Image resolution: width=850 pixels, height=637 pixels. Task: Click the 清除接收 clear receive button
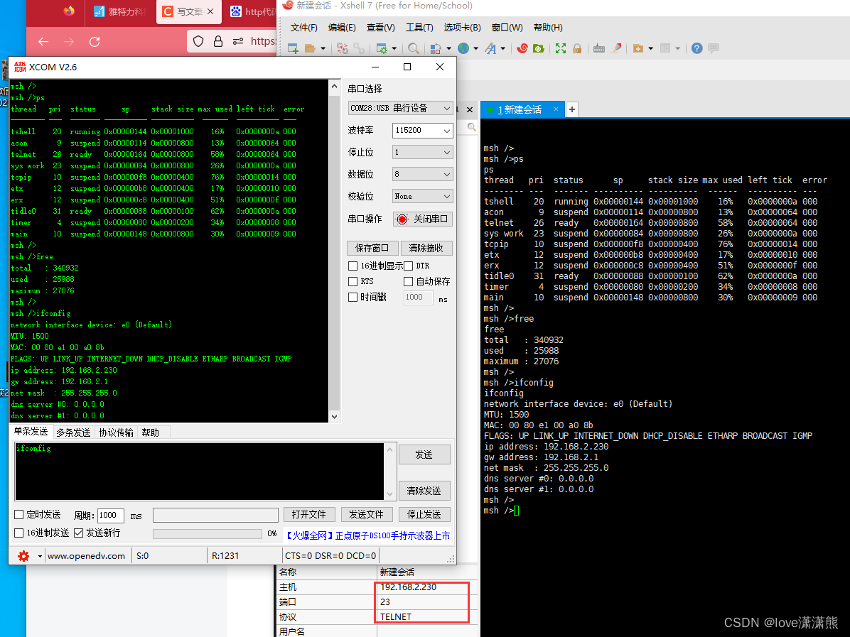426,248
